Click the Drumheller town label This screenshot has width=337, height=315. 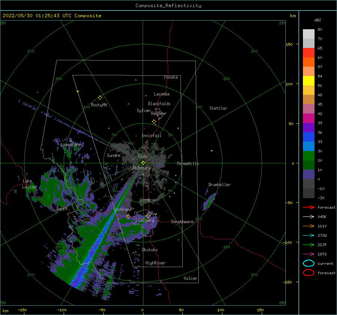(x=219, y=185)
